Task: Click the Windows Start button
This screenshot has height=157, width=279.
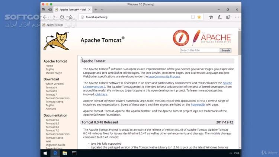Action: (x=45, y=153)
